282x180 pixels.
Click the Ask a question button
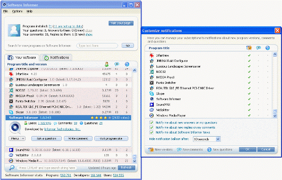coord(46,138)
